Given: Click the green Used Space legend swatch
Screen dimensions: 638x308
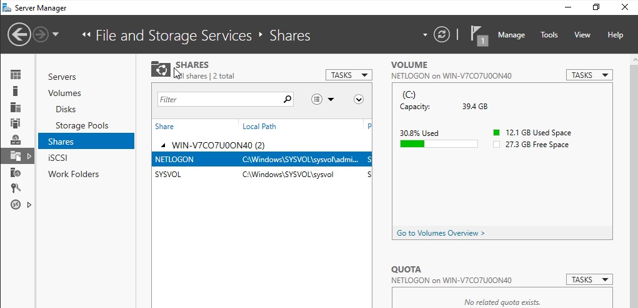Looking at the screenshot, I should (x=496, y=133).
